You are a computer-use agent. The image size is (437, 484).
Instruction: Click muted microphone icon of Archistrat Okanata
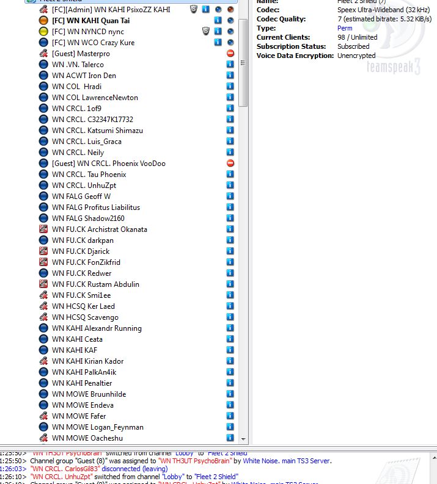43,229
